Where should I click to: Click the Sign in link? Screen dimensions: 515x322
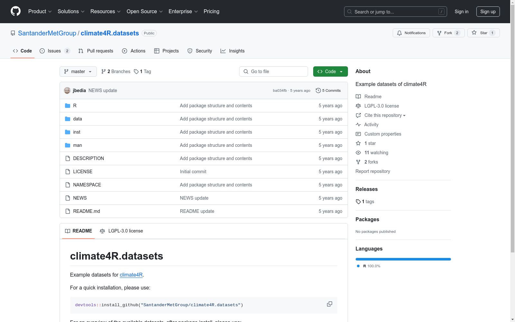pyautogui.click(x=462, y=12)
